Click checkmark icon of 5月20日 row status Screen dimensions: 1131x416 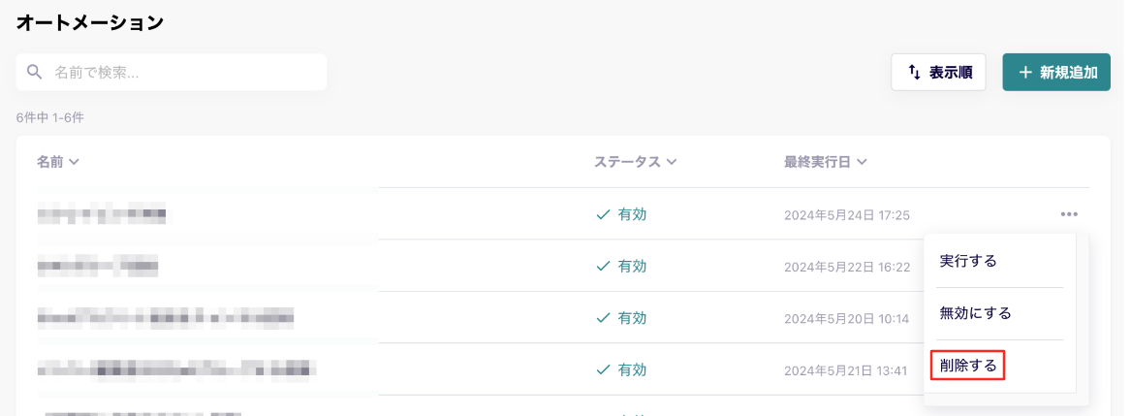(603, 318)
